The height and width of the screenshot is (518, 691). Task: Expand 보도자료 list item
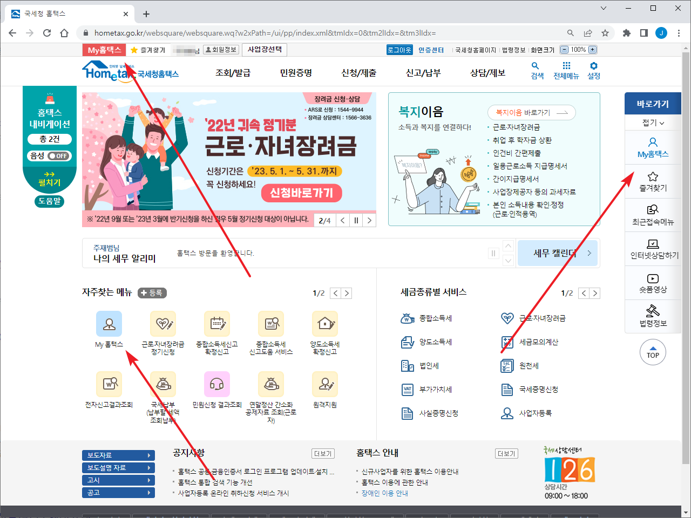pyautogui.click(x=118, y=455)
